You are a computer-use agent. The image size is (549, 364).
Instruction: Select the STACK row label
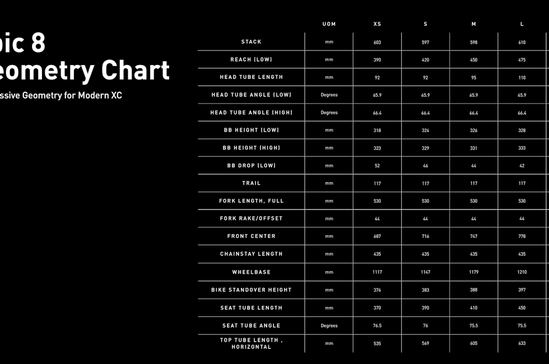(x=251, y=42)
